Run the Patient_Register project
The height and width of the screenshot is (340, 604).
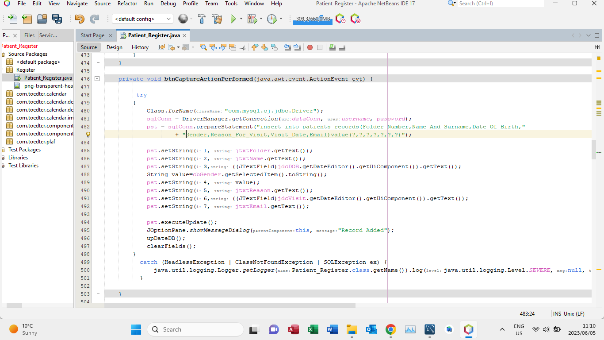tap(233, 19)
